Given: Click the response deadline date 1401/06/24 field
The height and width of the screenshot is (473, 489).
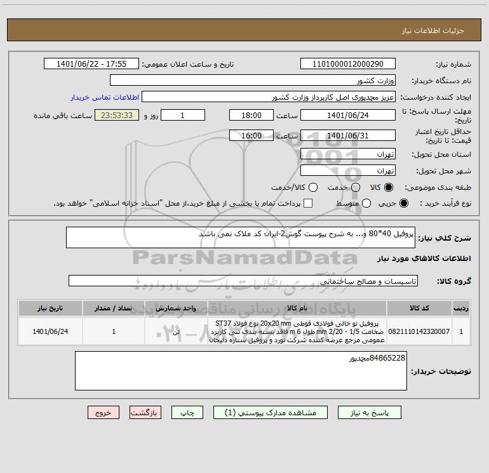Looking at the screenshot, I should tap(348, 115).
